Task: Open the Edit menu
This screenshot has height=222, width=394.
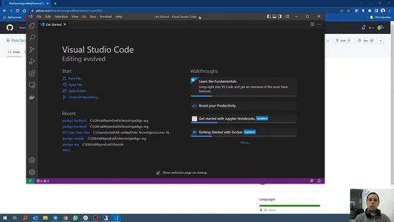Action: pyautogui.click(x=48, y=17)
